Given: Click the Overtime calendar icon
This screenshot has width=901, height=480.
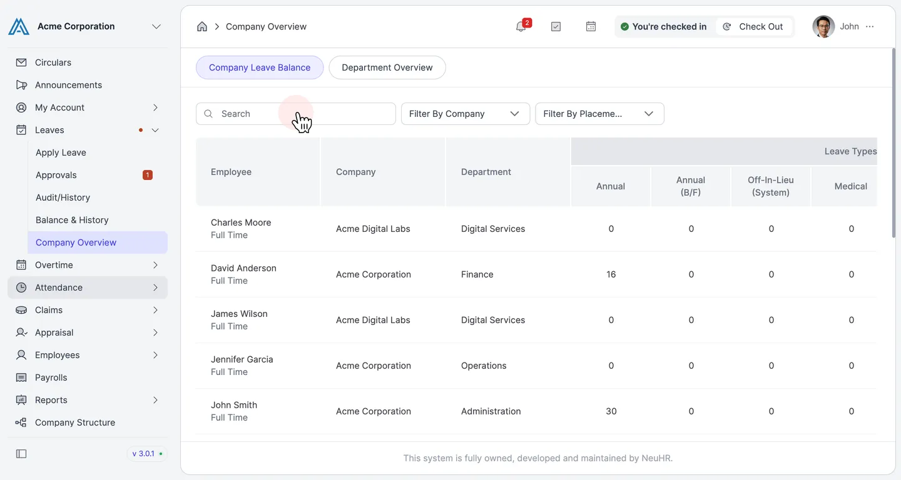Looking at the screenshot, I should pyautogui.click(x=21, y=265).
